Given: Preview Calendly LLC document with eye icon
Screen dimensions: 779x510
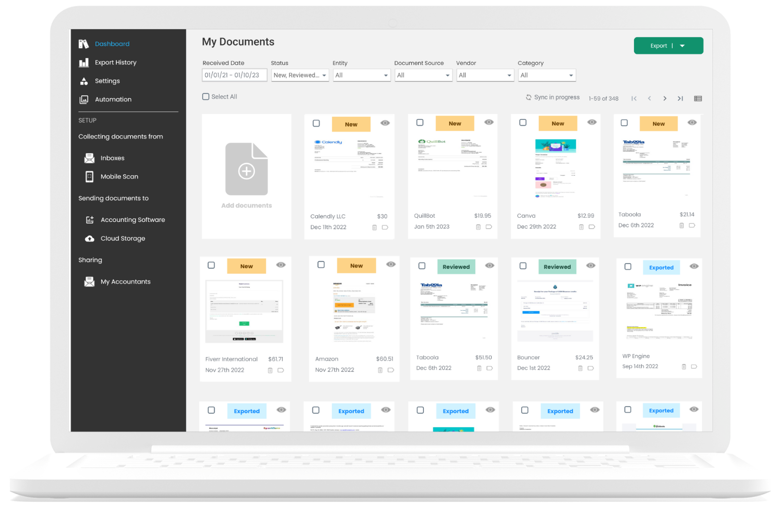Looking at the screenshot, I should coord(385,123).
